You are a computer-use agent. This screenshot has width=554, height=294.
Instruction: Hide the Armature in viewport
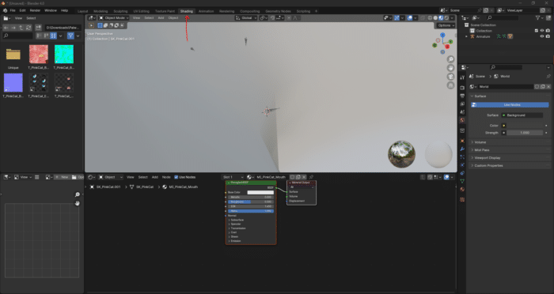[x=542, y=36]
